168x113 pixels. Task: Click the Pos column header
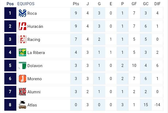(x=10, y=4)
